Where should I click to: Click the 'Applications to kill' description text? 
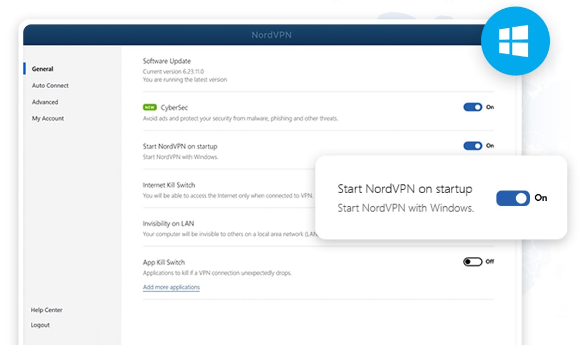[217, 273]
